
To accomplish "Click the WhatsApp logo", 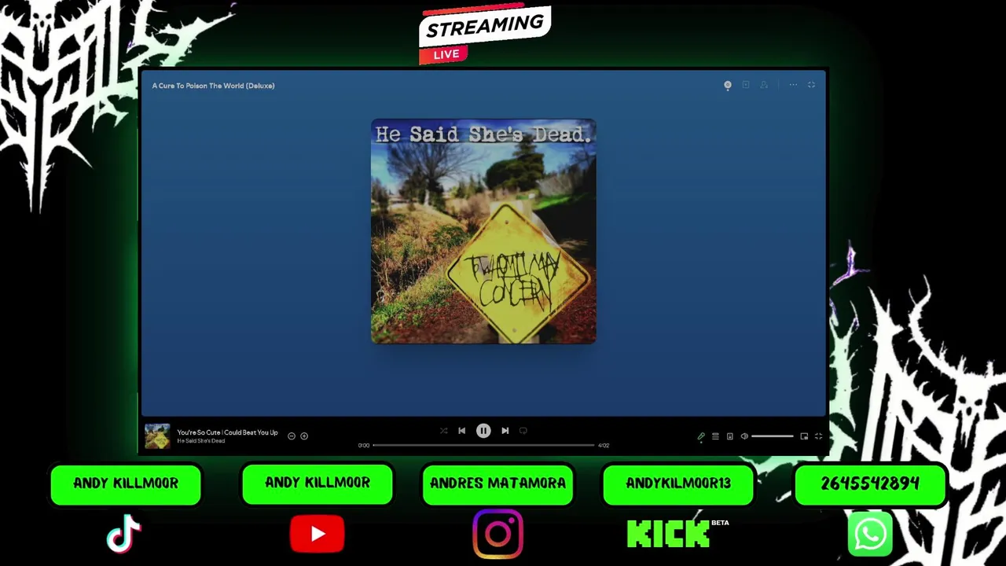I will tap(871, 535).
